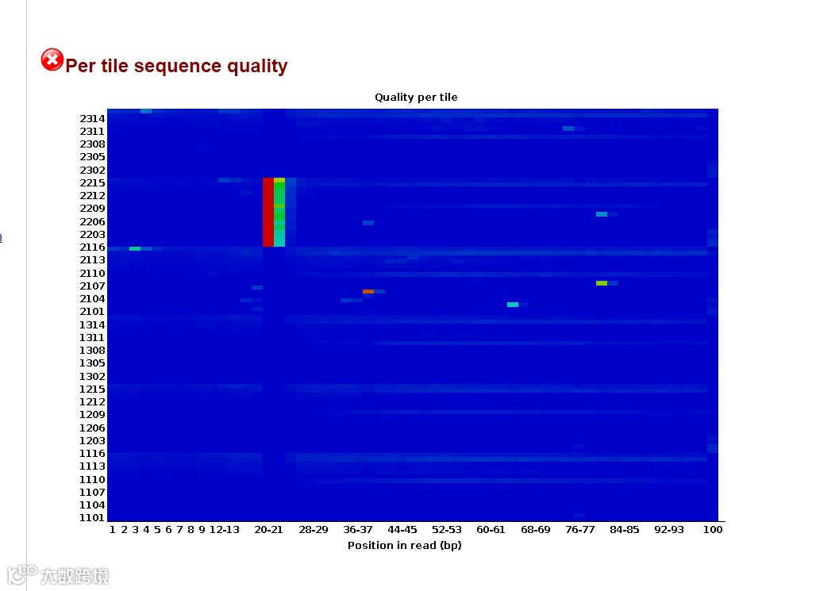This screenshot has height=591, width=839.
Task: Click the orange hotspot near tile 2107
Action: 368,291
